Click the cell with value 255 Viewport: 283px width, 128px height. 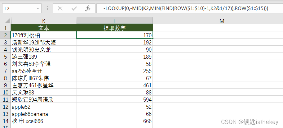(x=115, y=71)
